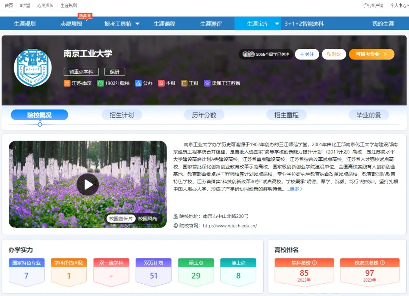Select the 校园宣传片 media toggle

121,219
